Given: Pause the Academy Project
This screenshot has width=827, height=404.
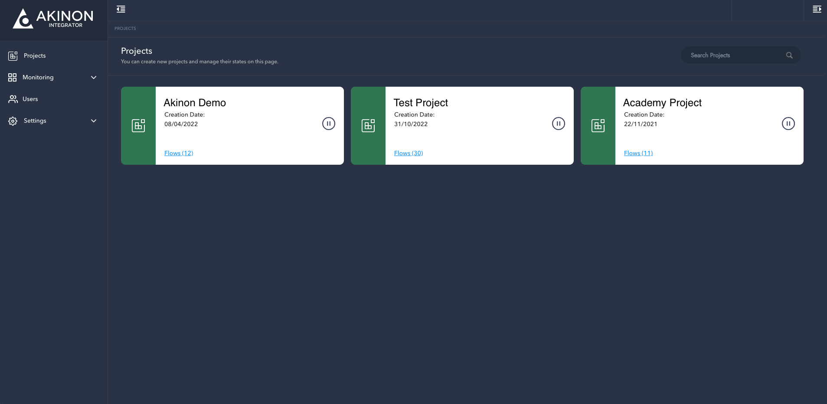Looking at the screenshot, I should click(x=788, y=124).
